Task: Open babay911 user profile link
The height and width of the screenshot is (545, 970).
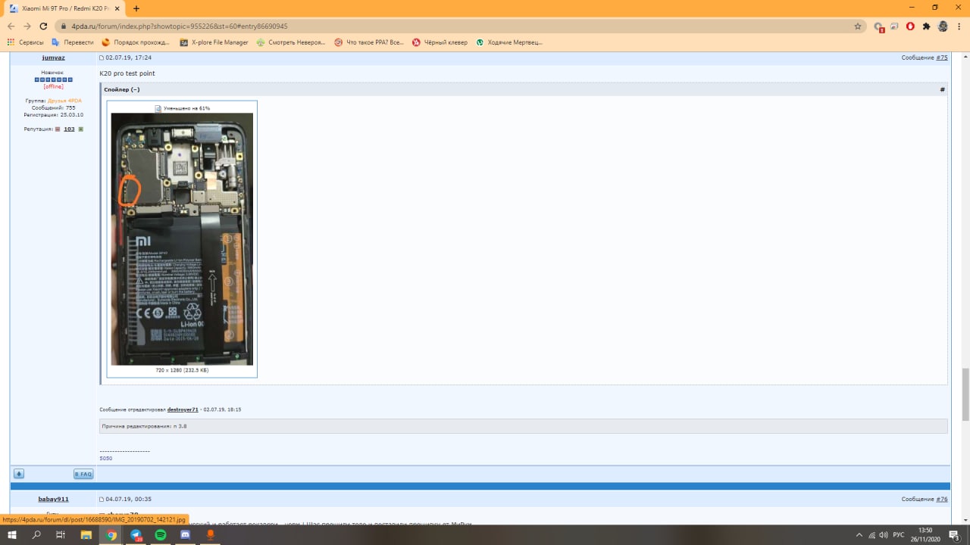Action: point(53,500)
